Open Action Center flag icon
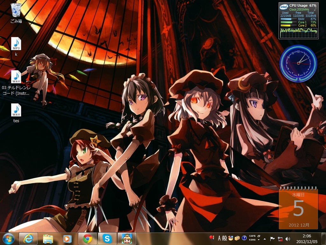The image size is (326, 245). (x=272, y=239)
